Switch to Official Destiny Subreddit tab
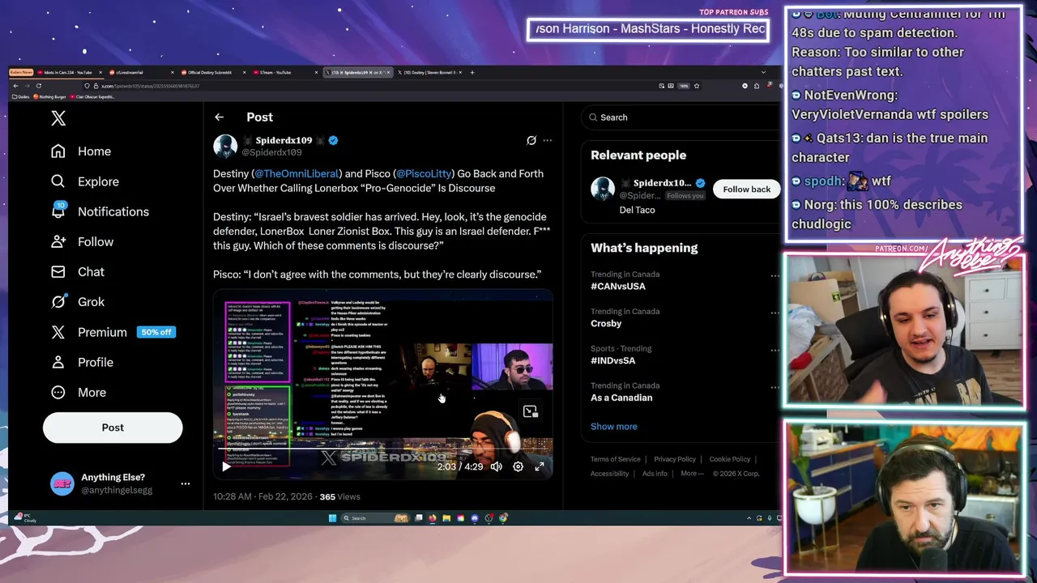1037x583 pixels. (x=212, y=72)
